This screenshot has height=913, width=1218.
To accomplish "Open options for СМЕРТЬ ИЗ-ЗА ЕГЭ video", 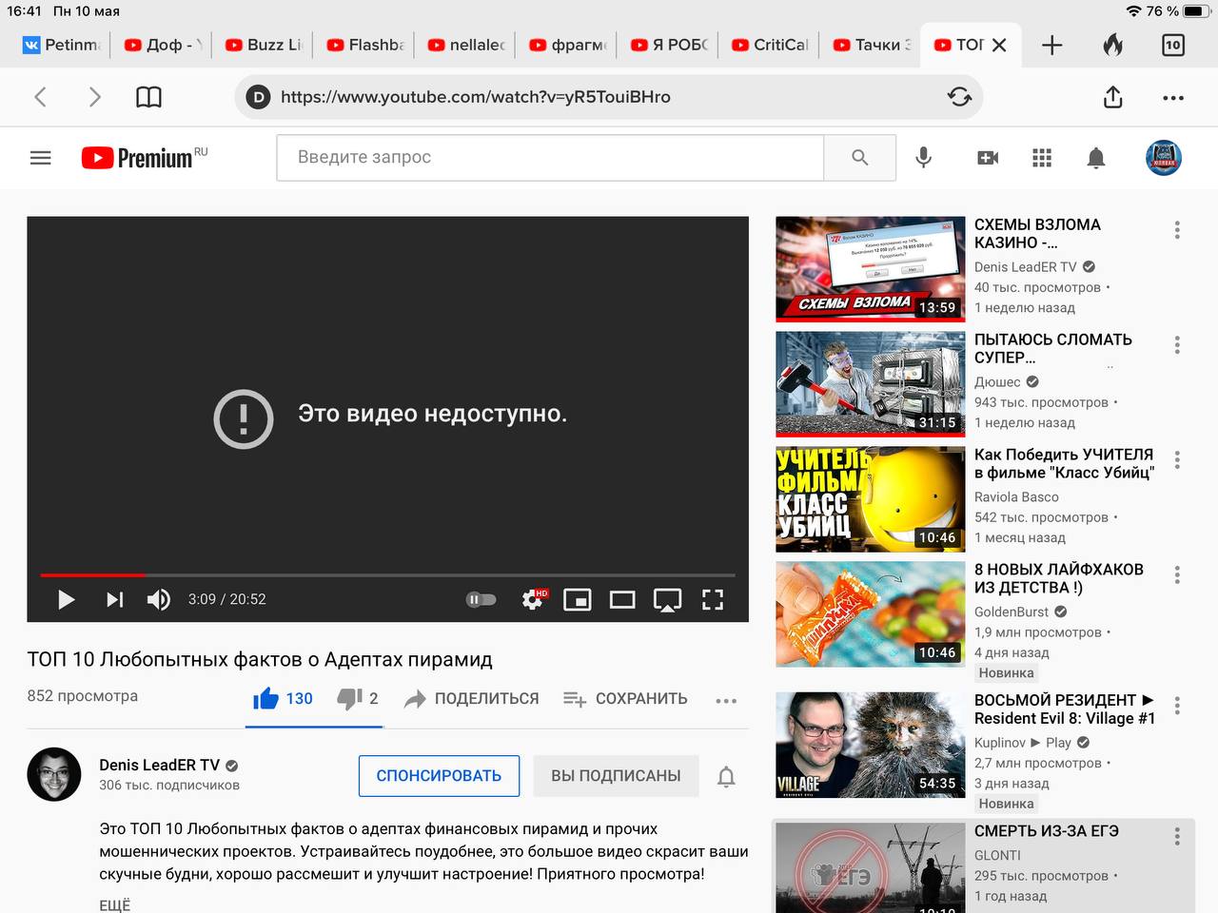I will [x=1177, y=836].
